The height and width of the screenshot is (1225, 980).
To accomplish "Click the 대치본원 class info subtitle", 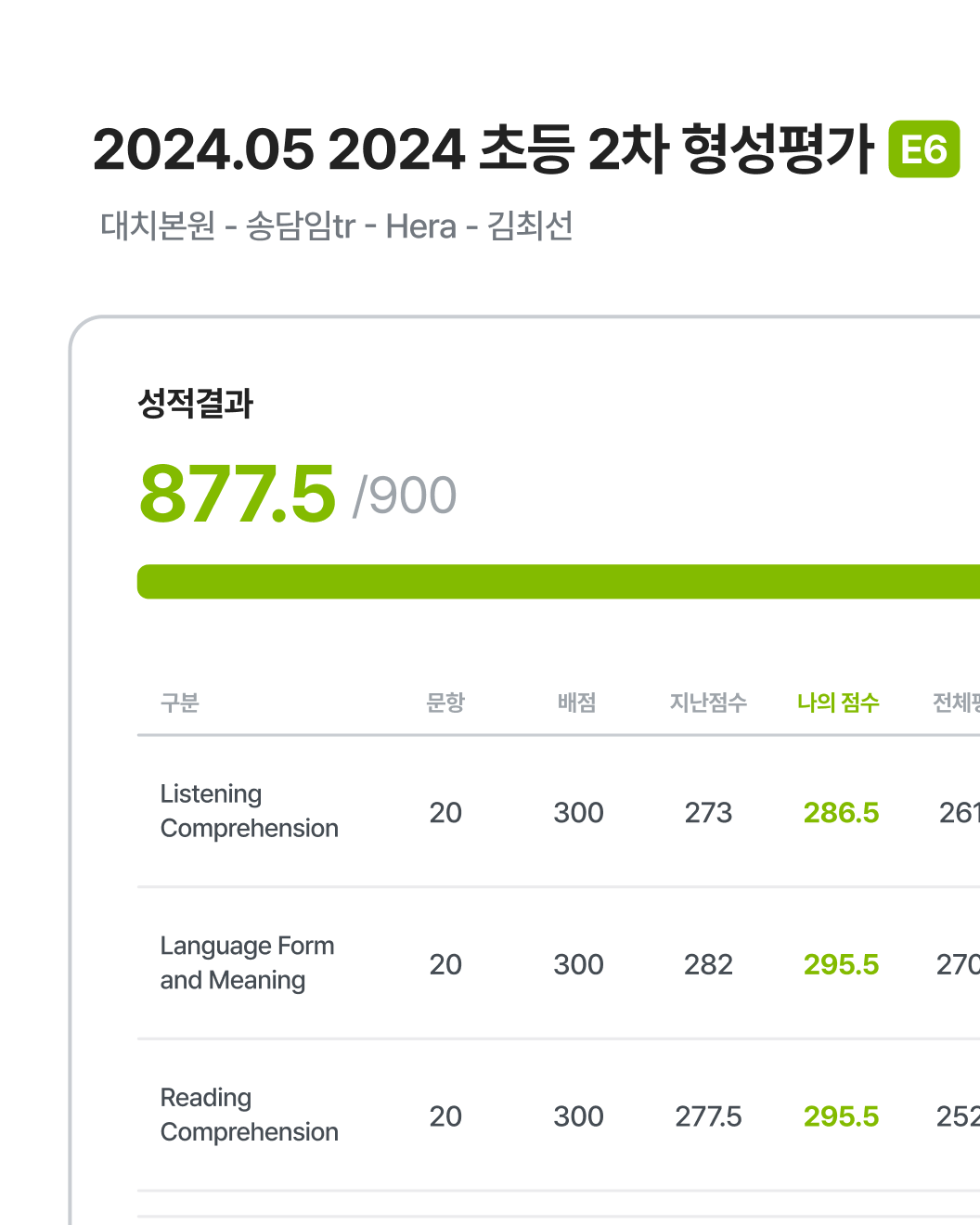I will pyautogui.click(x=337, y=226).
